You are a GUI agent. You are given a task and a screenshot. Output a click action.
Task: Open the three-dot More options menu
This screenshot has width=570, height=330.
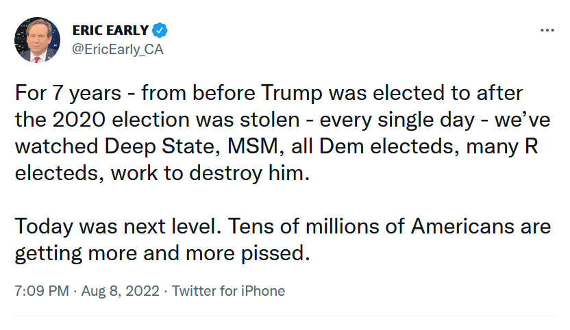tap(547, 31)
